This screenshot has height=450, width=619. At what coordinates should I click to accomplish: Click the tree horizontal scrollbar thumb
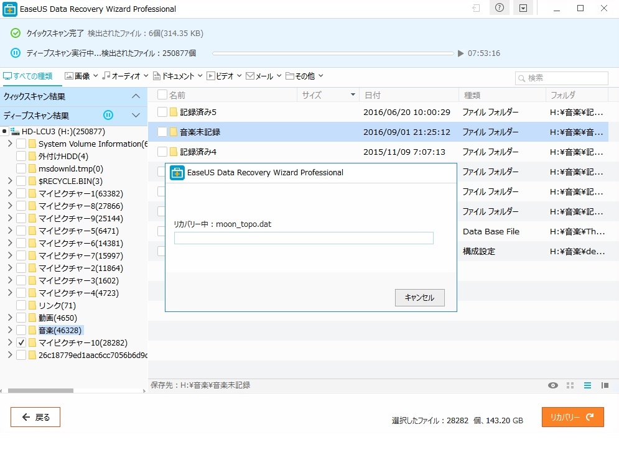(40, 390)
